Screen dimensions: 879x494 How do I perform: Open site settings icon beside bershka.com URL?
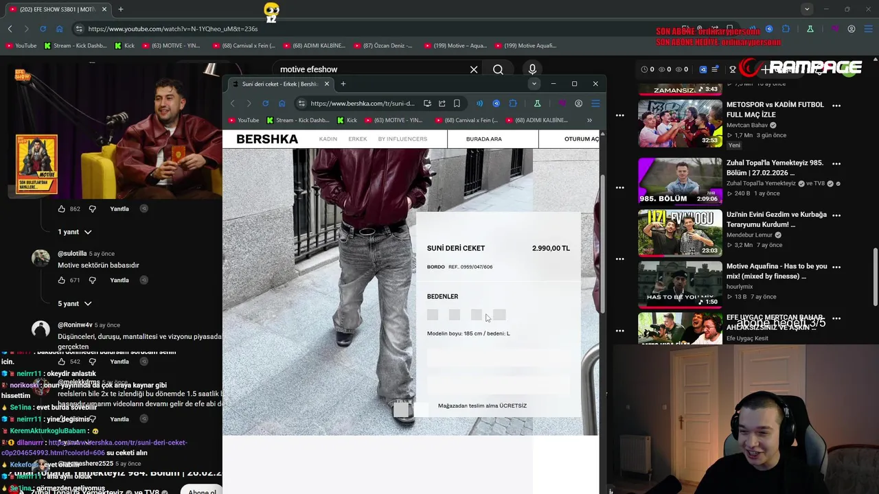(x=301, y=104)
